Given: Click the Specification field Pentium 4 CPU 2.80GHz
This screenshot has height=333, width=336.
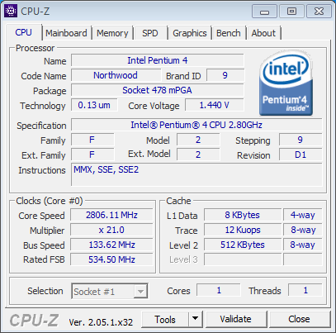Looking at the screenshot, I should tap(196, 125).
